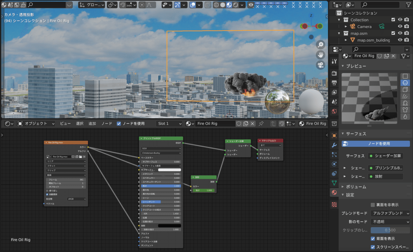Adjust the クリップのしきい値 0.500 slider

pos(390,230)
